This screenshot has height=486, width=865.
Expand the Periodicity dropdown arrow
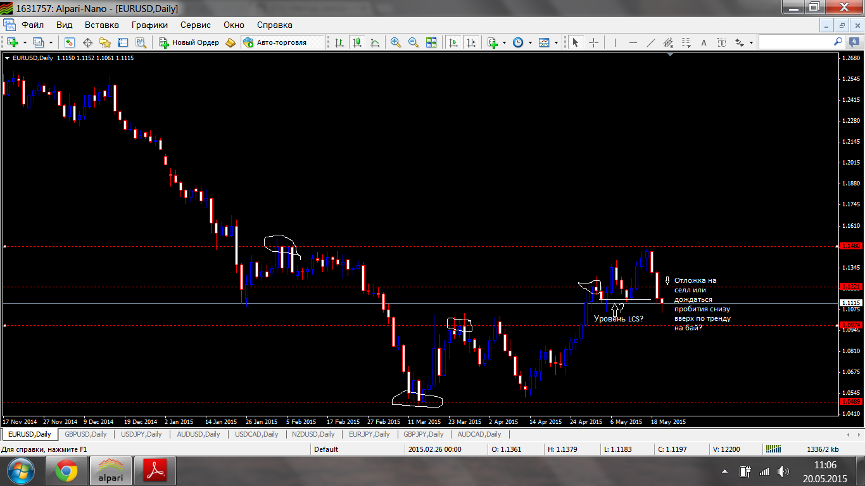coord(531,42)
